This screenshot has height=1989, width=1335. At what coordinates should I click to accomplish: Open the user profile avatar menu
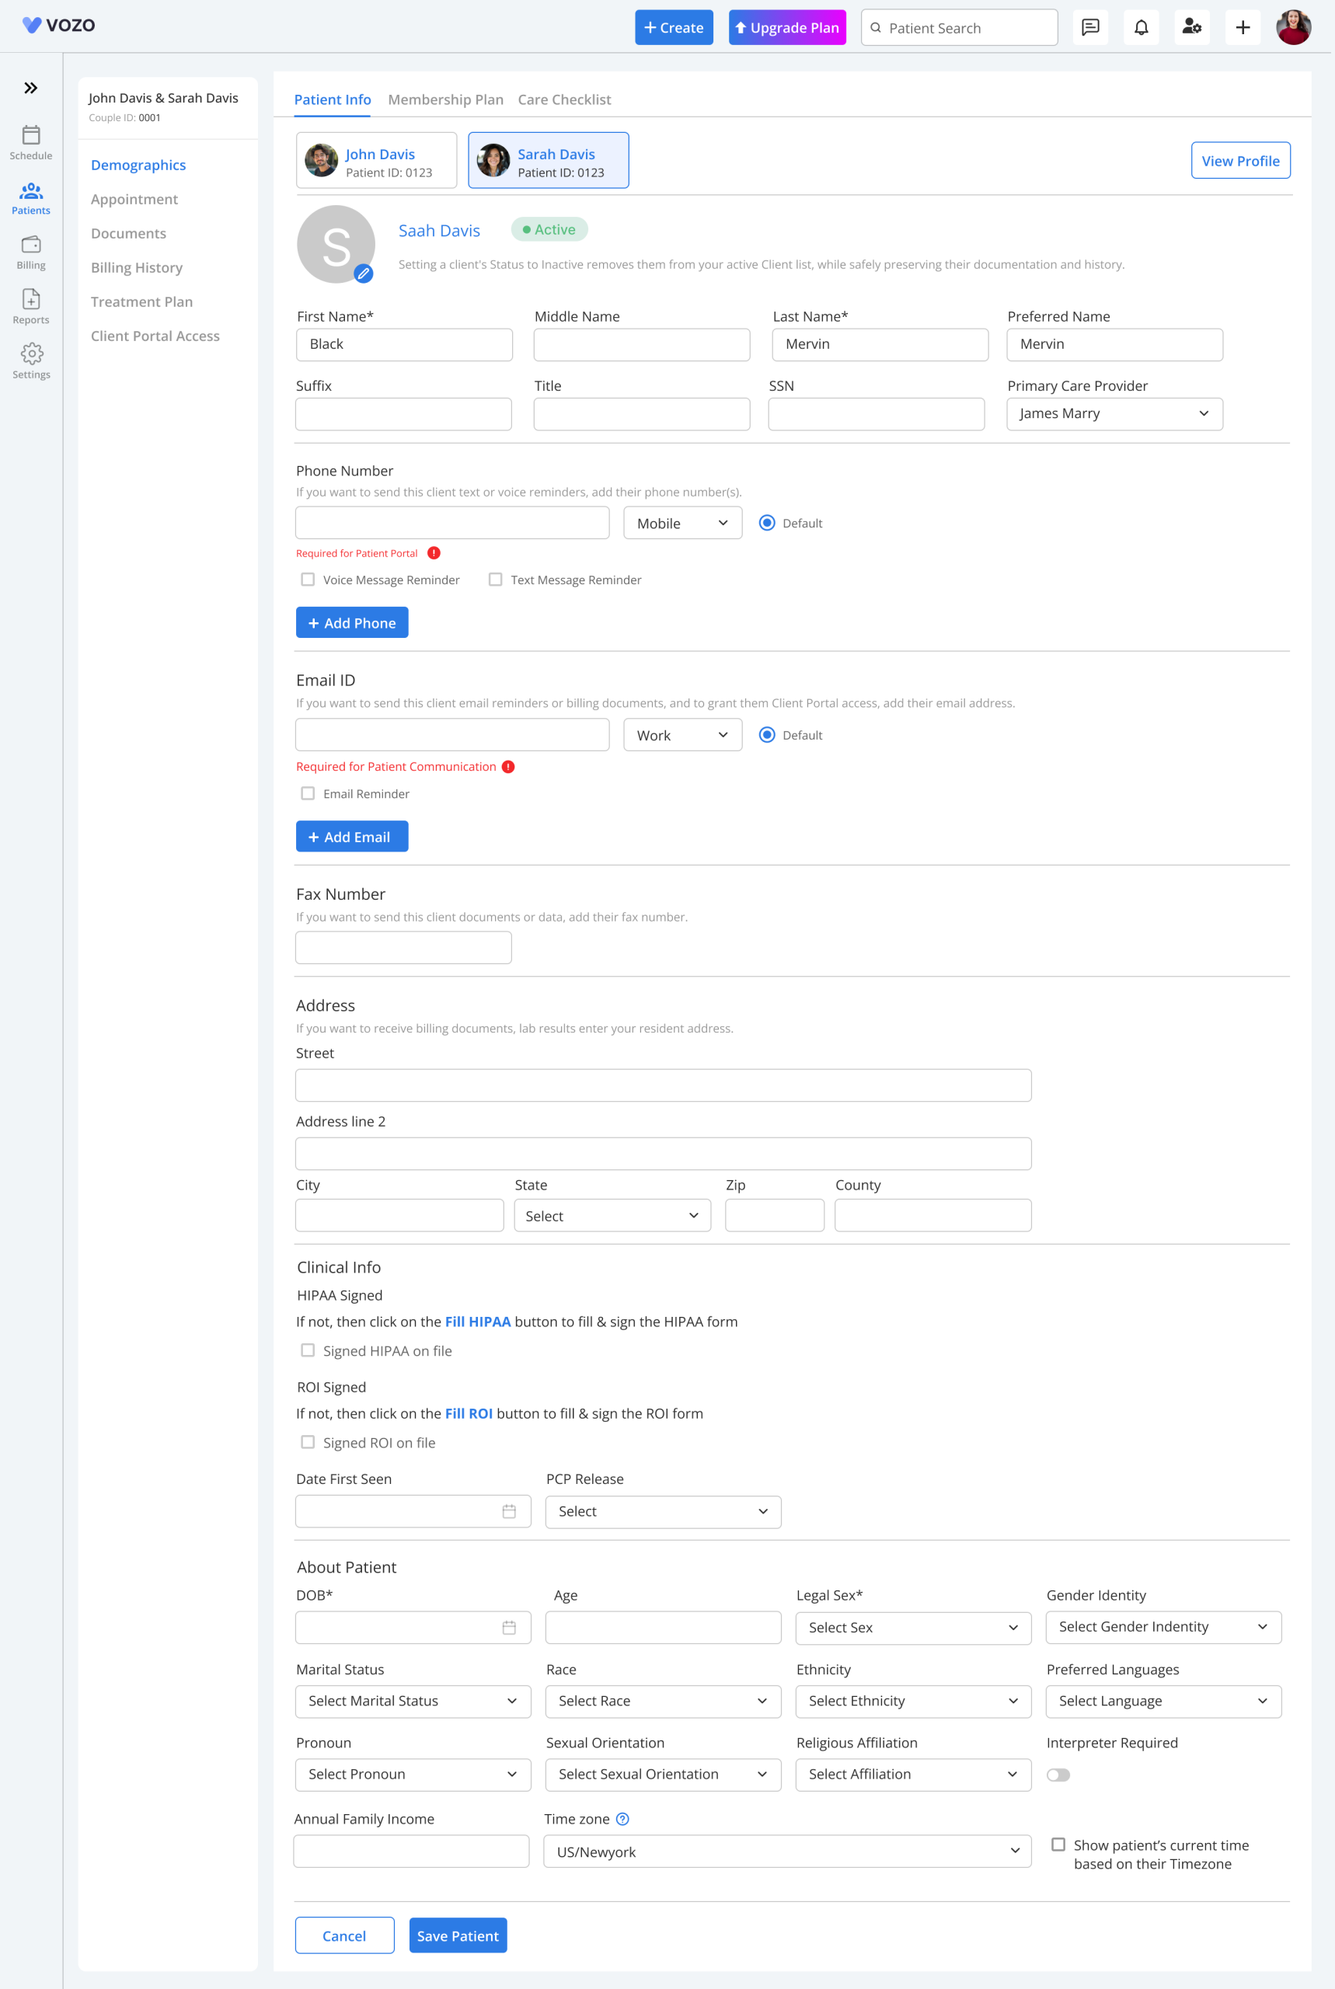click(1293, 27)
